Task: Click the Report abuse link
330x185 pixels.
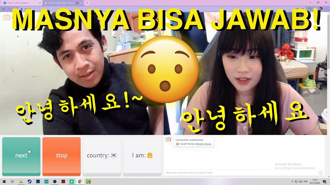Action: coord(203,144)
